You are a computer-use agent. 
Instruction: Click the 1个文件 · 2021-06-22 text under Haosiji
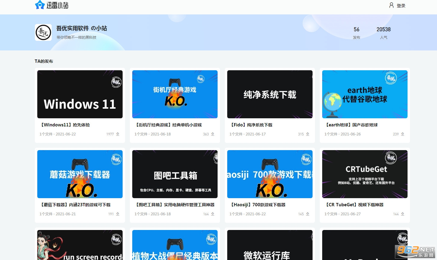tap(248, 214)
